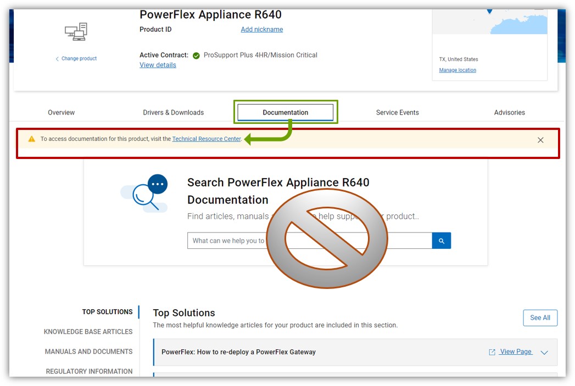This screenshot has width=575, height=386.
Task: Click the yellow warning triangle icon
Action: pos(32,139)
